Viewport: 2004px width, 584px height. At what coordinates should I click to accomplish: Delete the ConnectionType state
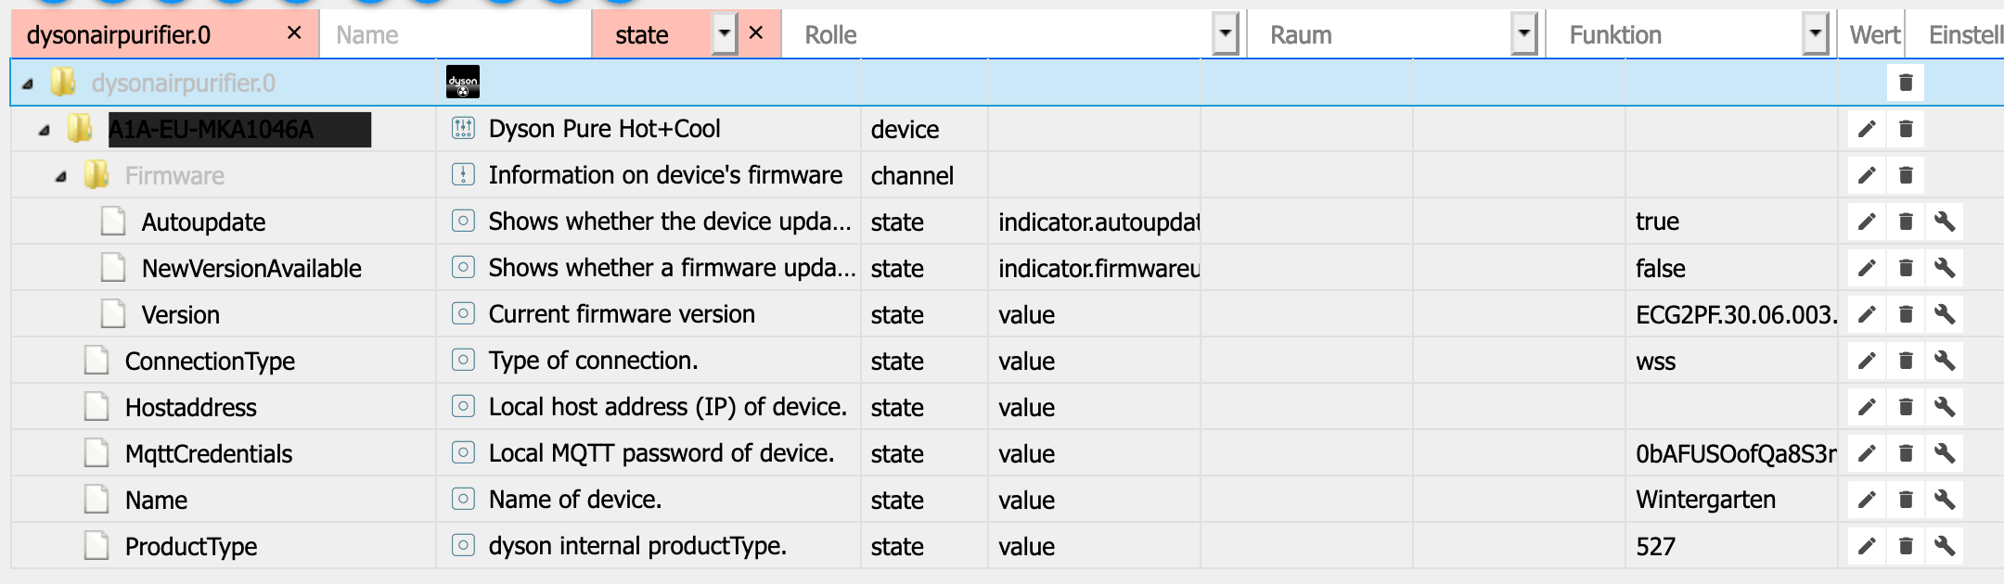tap(1906, 361)
